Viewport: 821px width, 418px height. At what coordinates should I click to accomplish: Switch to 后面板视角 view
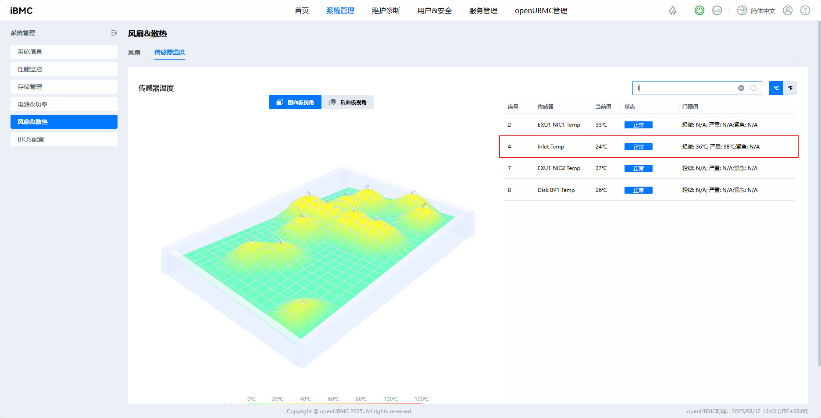pos(348,102)
